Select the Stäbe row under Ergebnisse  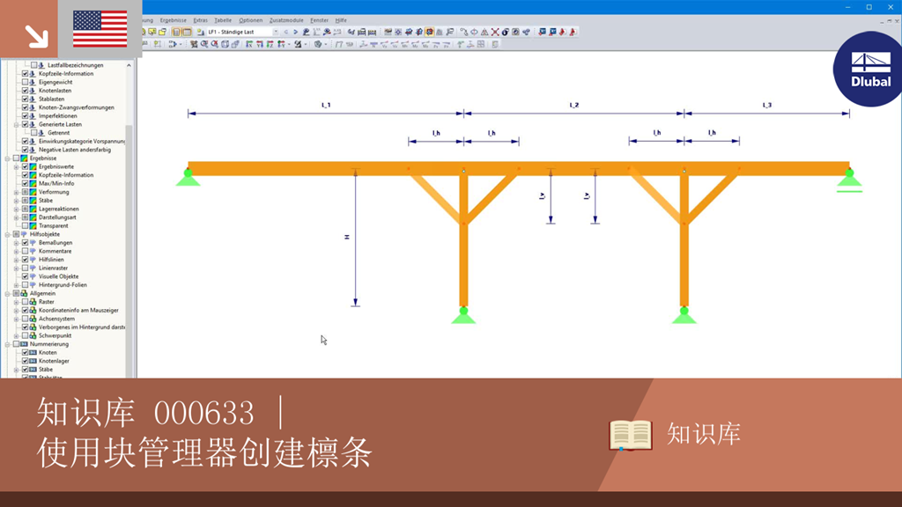pos(46,201)
